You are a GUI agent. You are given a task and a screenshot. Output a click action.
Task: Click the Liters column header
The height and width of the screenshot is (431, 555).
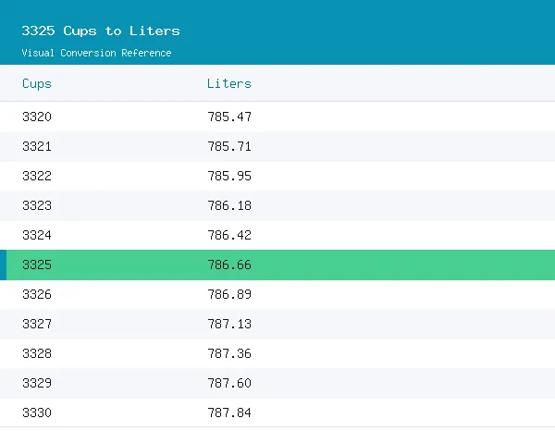229,83
